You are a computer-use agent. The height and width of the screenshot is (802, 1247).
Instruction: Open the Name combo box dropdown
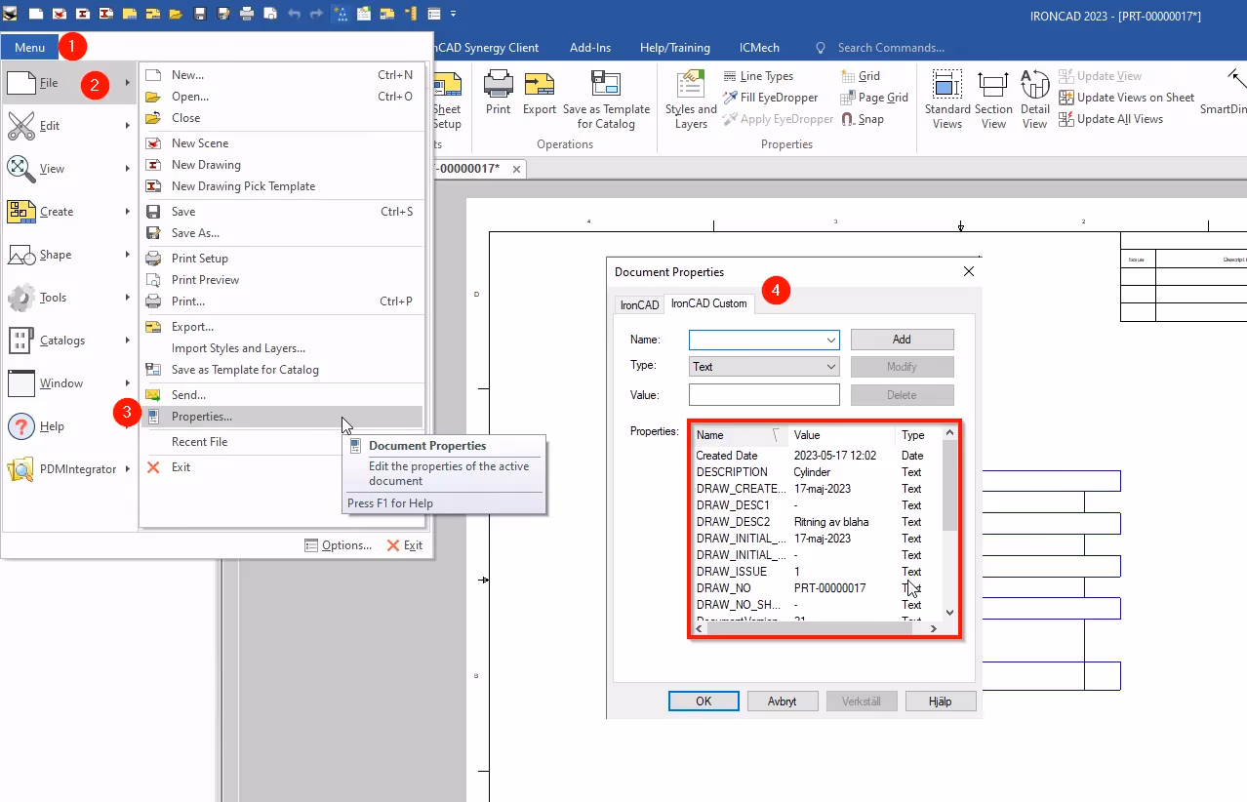[x=831, y=340]
